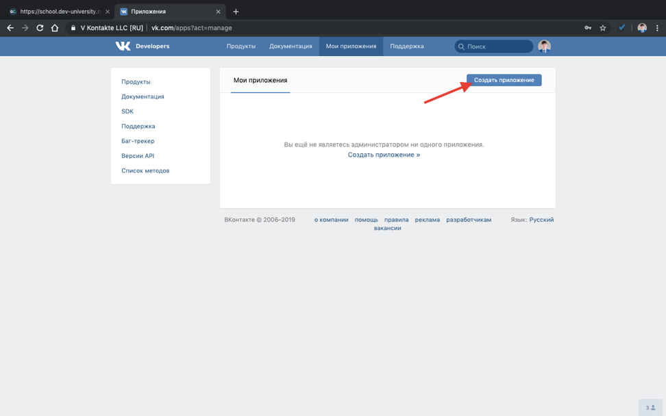Change language via the Русский link
Image resolution: width=666 pixels, height=416 pixels.
point(541,220)
